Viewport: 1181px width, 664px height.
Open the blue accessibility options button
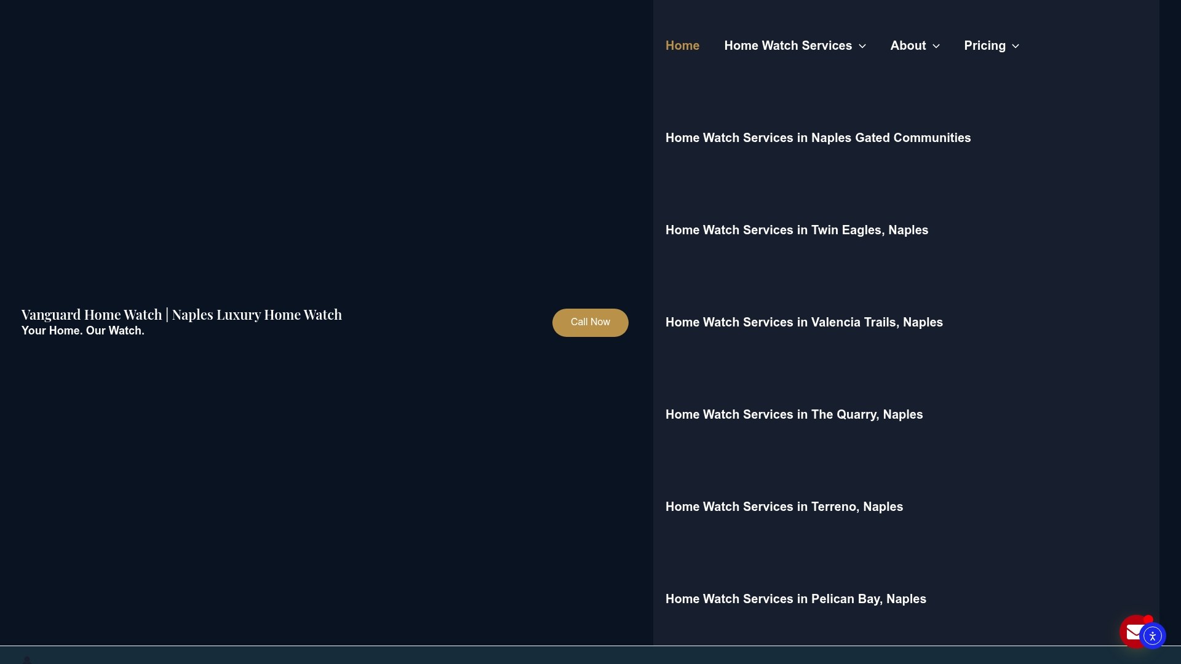point(1153,636)
